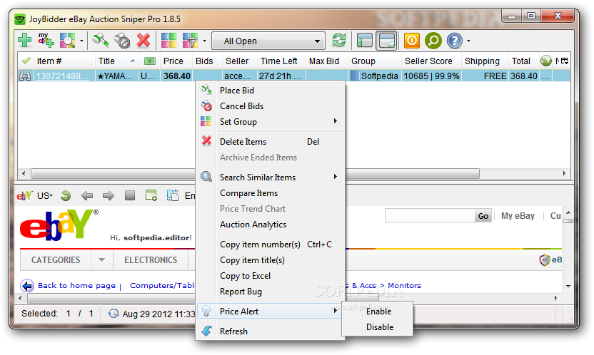Click the eBay logo image

tap(59, 225)
